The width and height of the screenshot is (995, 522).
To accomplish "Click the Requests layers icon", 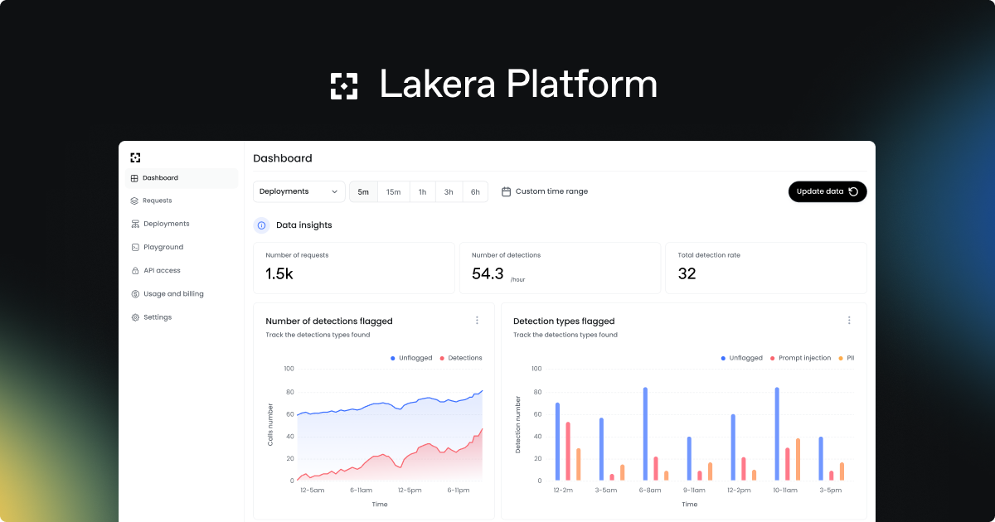I will click(135, 201).
